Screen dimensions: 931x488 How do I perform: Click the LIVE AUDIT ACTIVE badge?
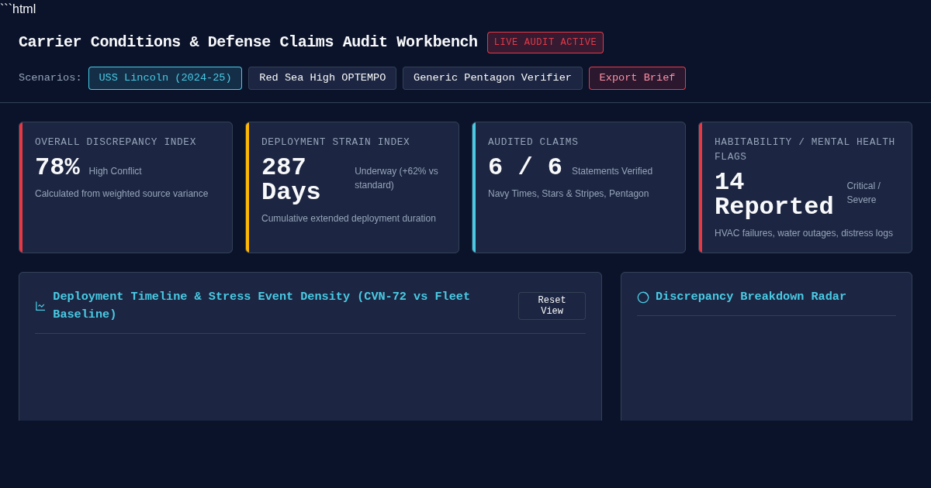[545, 43]
